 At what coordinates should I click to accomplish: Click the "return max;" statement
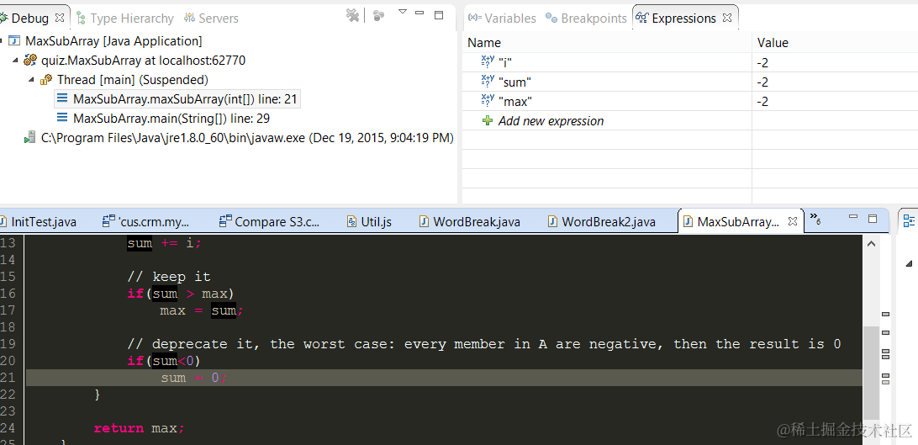point(139,428)
